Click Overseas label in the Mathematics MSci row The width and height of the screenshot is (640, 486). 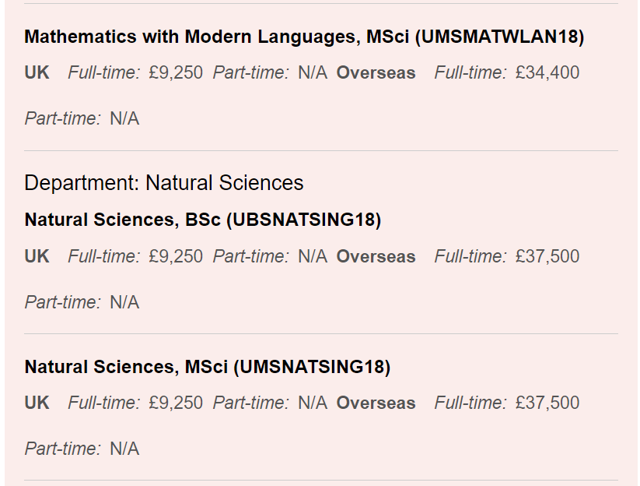click(x=376, y=72)
